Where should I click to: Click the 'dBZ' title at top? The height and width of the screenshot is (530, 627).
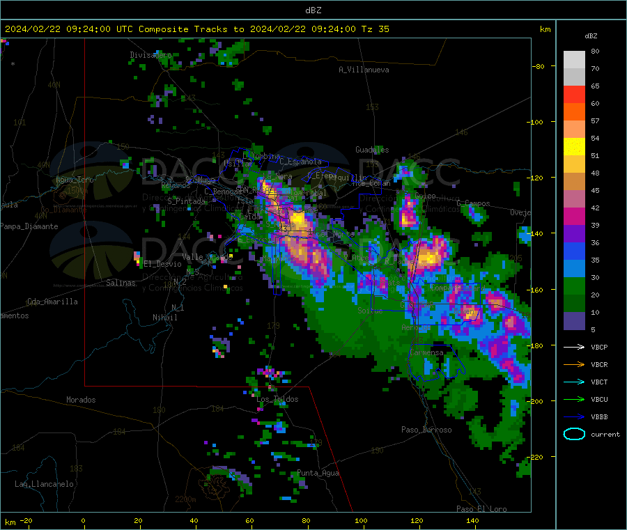[313, 10]
